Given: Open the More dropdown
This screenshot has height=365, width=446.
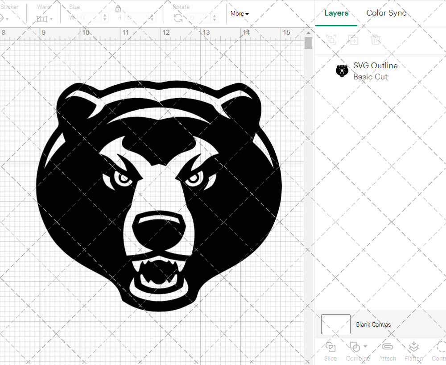Looking at the screenshot, I should (x=240, y=14).
